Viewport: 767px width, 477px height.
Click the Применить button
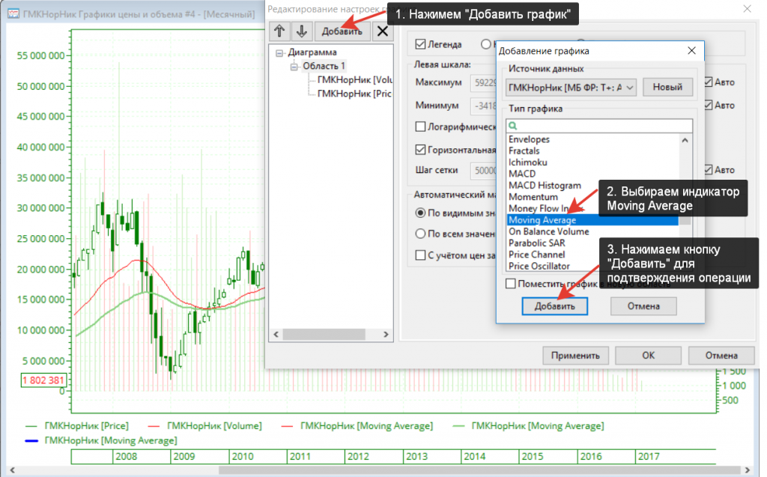[x=575, y=356]
